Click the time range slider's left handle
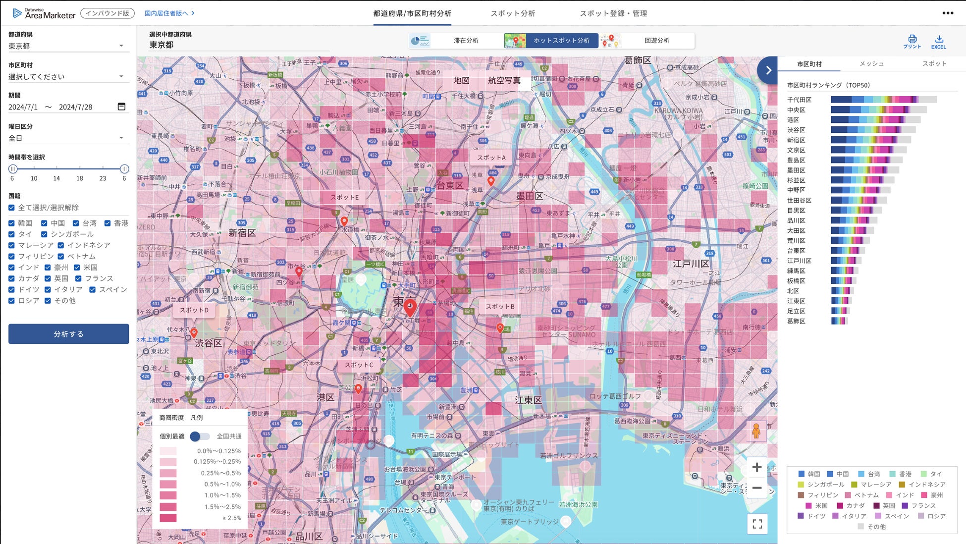966x544 pixels. 13,169
